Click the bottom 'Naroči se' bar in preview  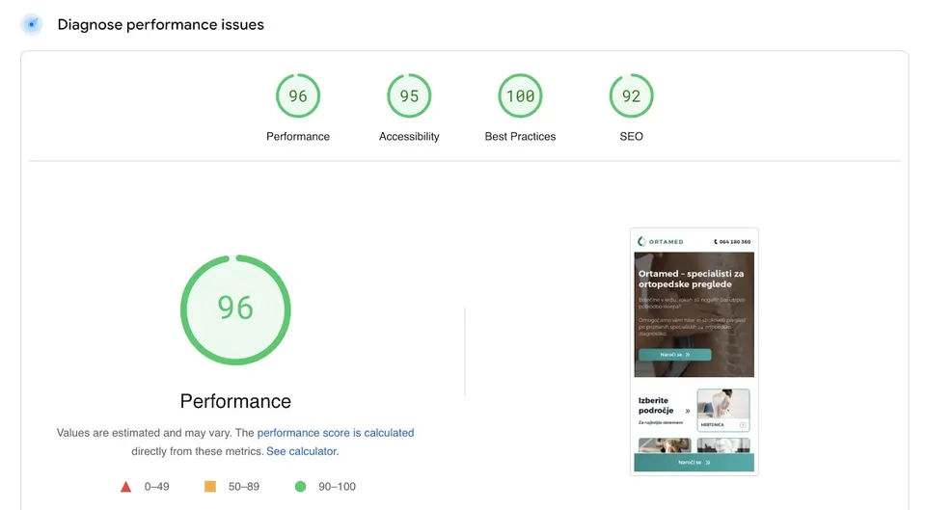pos(694,462)
